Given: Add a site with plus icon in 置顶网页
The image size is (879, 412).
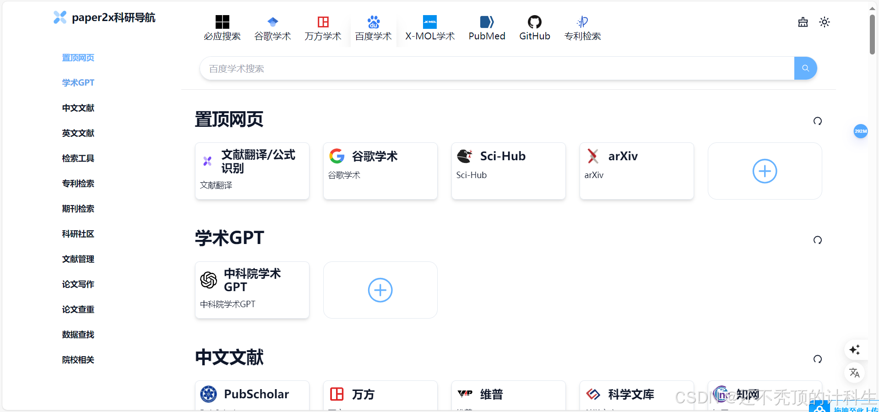Looking at the screenshot, I should tap(765, 171).
